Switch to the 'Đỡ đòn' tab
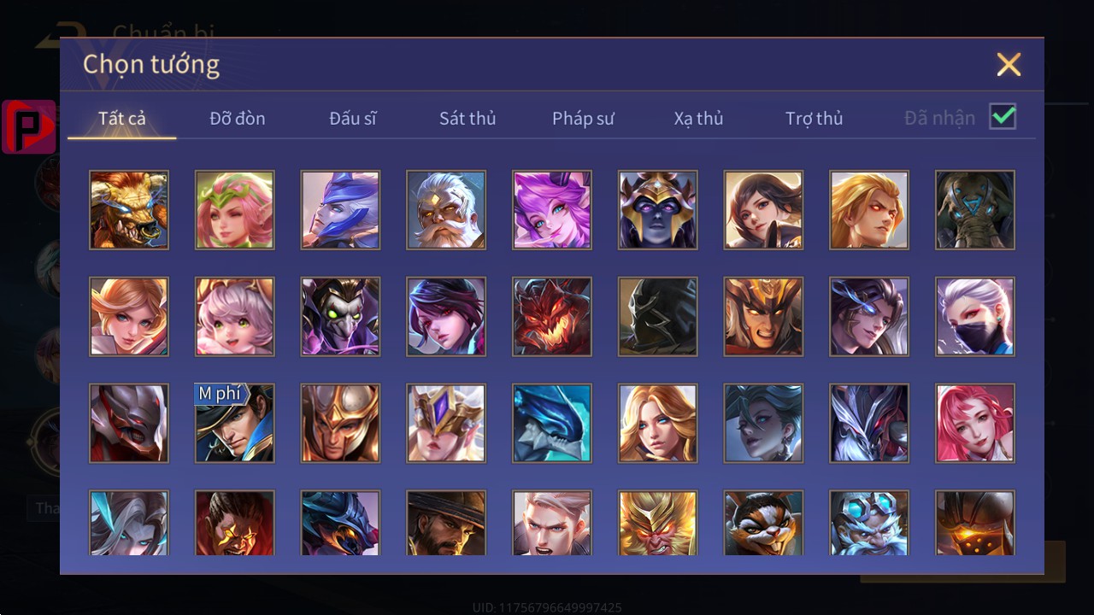Image resolution: width=1094 pixels, height=615 pixels. click(238, 118)
